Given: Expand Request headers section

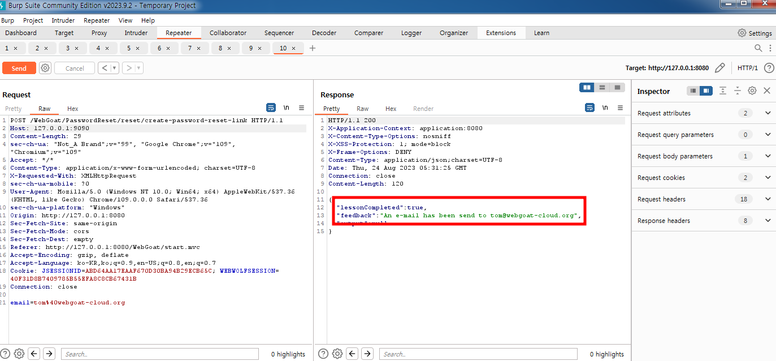Looking at the screenshot, I should [x=704, y=199].
